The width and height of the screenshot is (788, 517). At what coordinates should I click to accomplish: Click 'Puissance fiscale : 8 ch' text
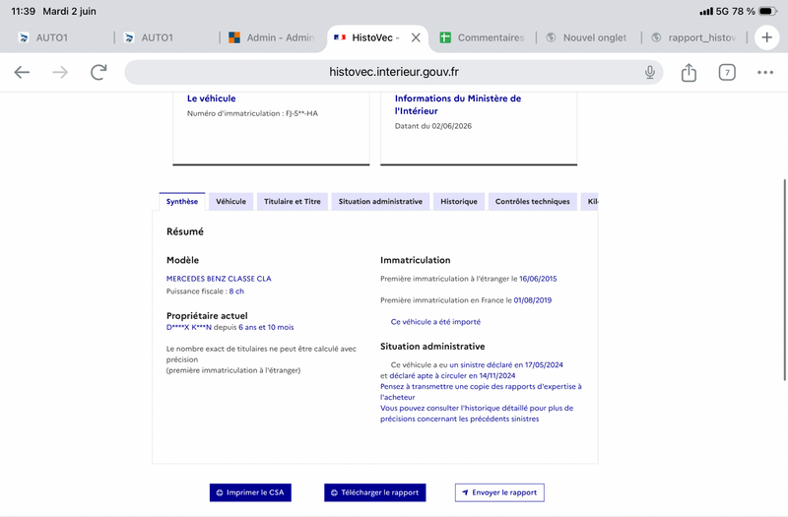coord(205,291)
